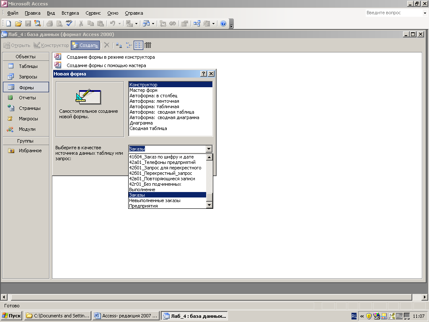Expand the toolbar options arrow
This screenshot has height=322, width=429.
(x=231, y=25)
